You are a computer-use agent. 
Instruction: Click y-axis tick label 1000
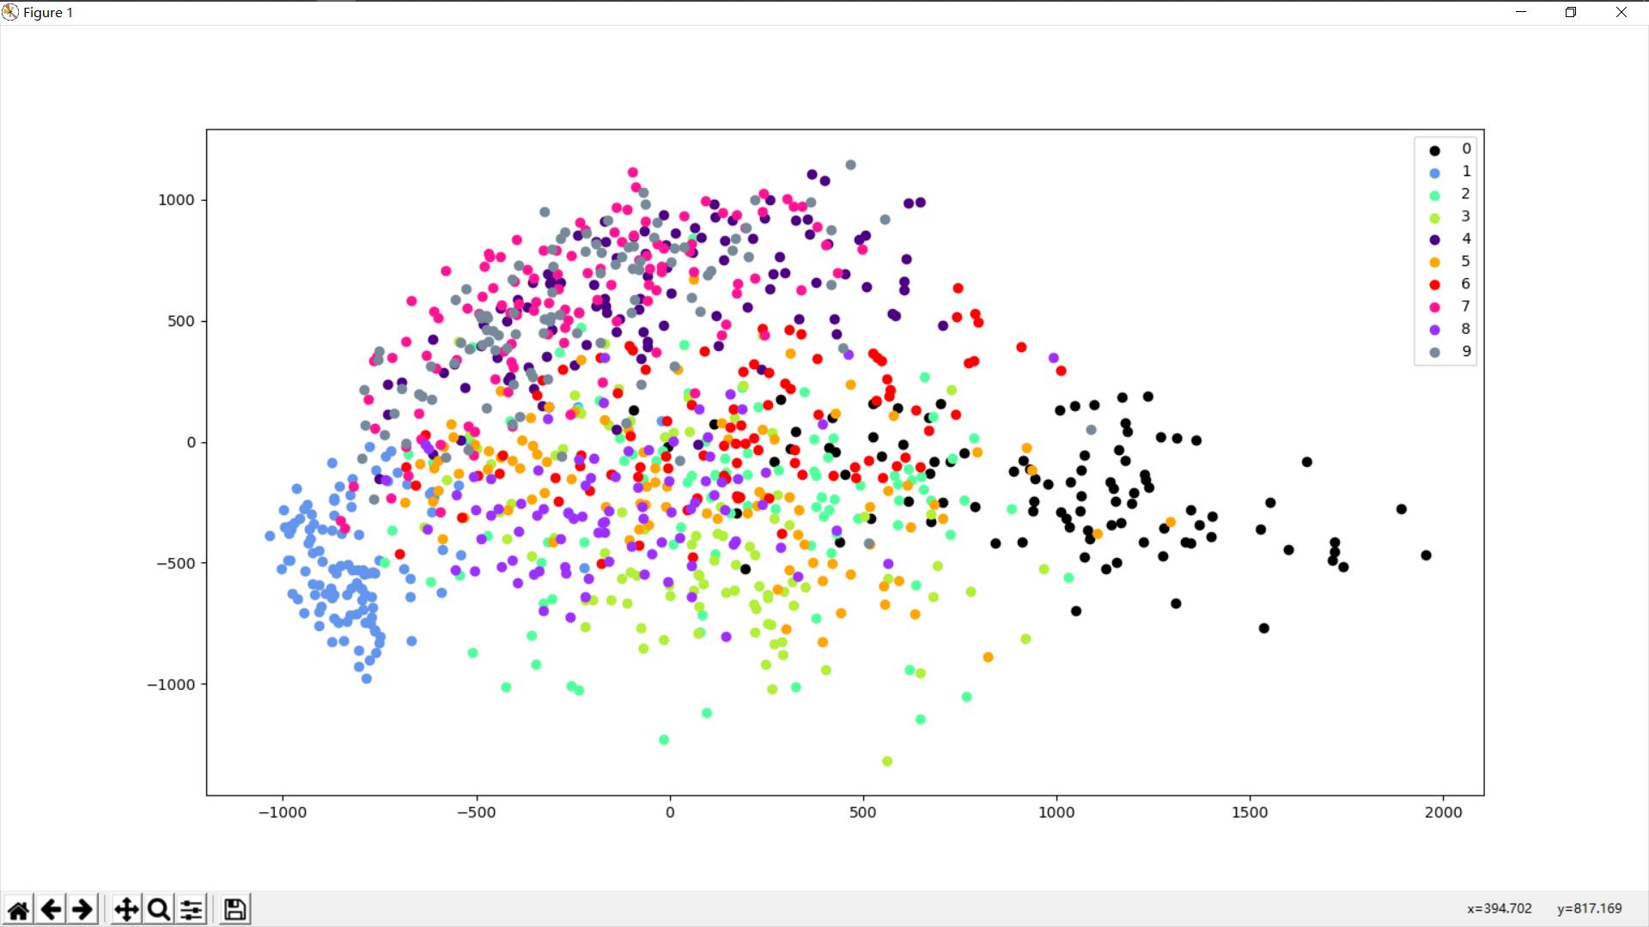tap(176, 200)
